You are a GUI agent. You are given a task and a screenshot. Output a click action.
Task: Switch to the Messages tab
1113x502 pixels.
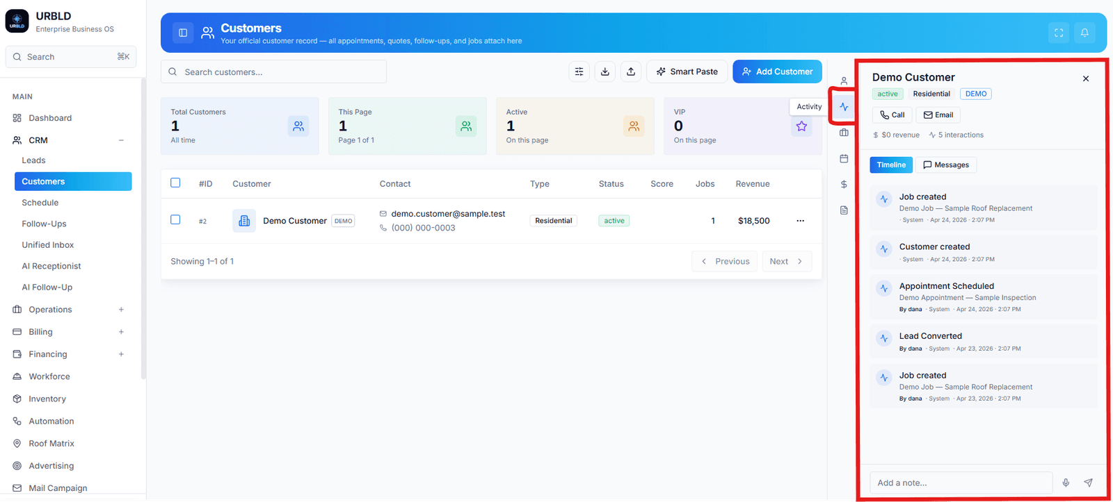[946, 165]
